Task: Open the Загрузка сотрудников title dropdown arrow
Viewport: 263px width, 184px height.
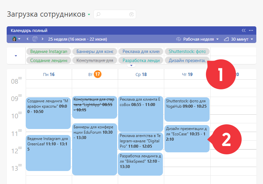Action: pos(89,15)
